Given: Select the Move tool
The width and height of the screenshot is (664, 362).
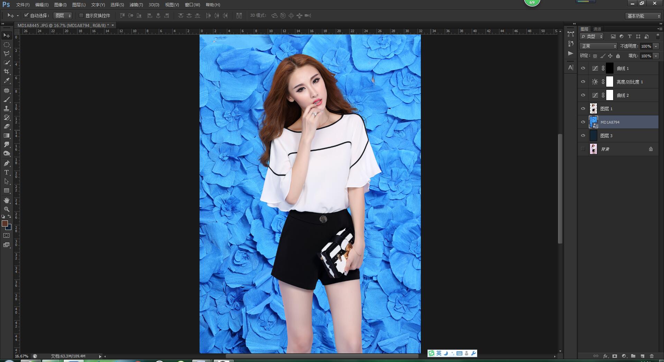Looking at the screenshot, I should point(7,36).
